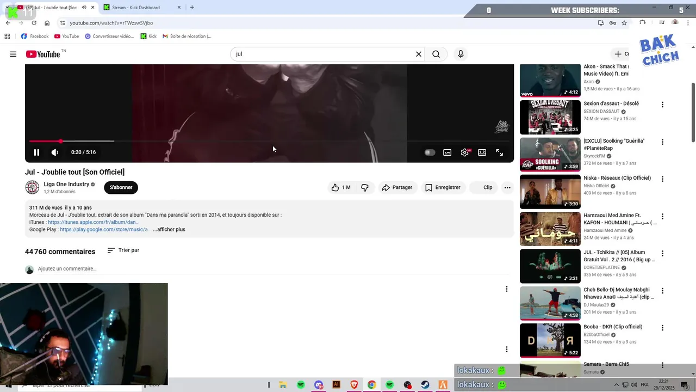Open options for Cheb Bello video

662,291
